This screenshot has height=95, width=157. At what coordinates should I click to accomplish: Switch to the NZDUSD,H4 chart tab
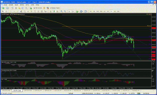77,91
